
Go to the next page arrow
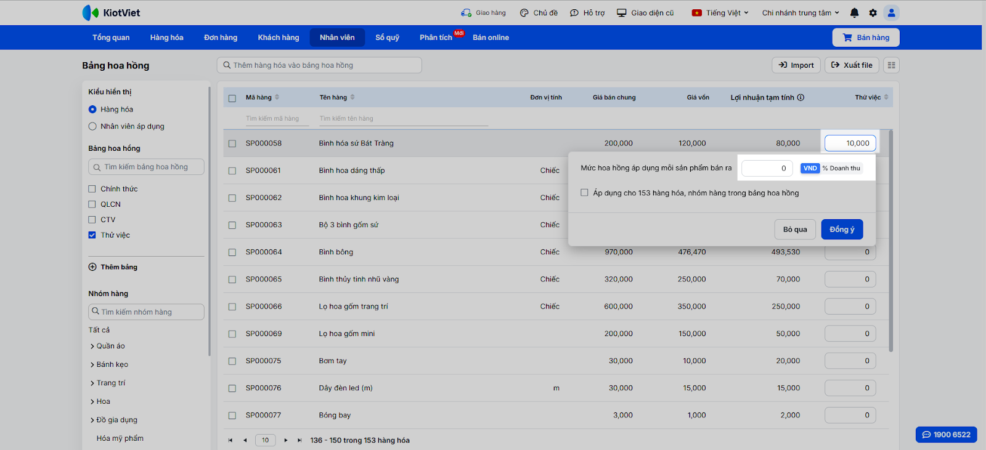coord(285,440)
